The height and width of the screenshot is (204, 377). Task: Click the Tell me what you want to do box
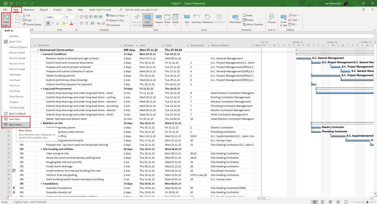pyautogui.click(x=141, y=10)
